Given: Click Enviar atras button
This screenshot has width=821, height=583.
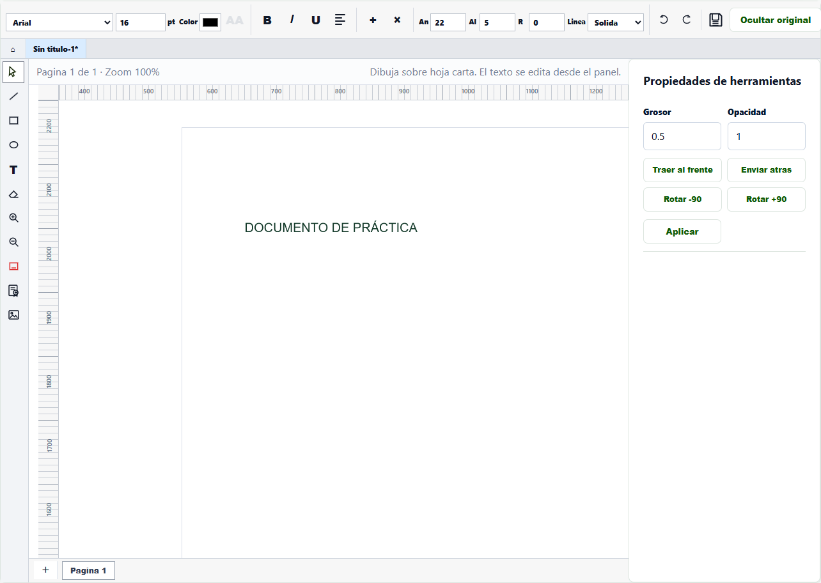Looking at the screenshot, I should [766, 170].
